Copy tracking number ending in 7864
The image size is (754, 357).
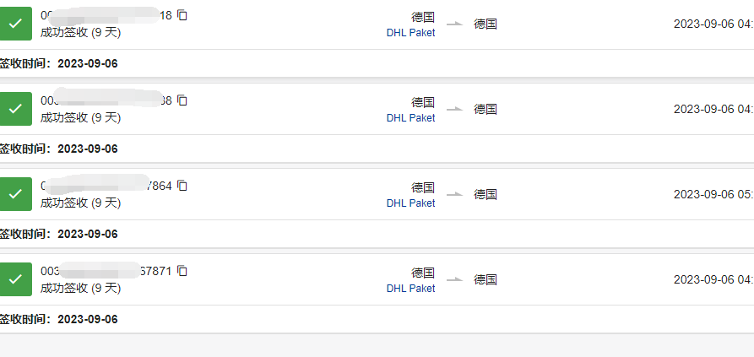pos(182,186)
